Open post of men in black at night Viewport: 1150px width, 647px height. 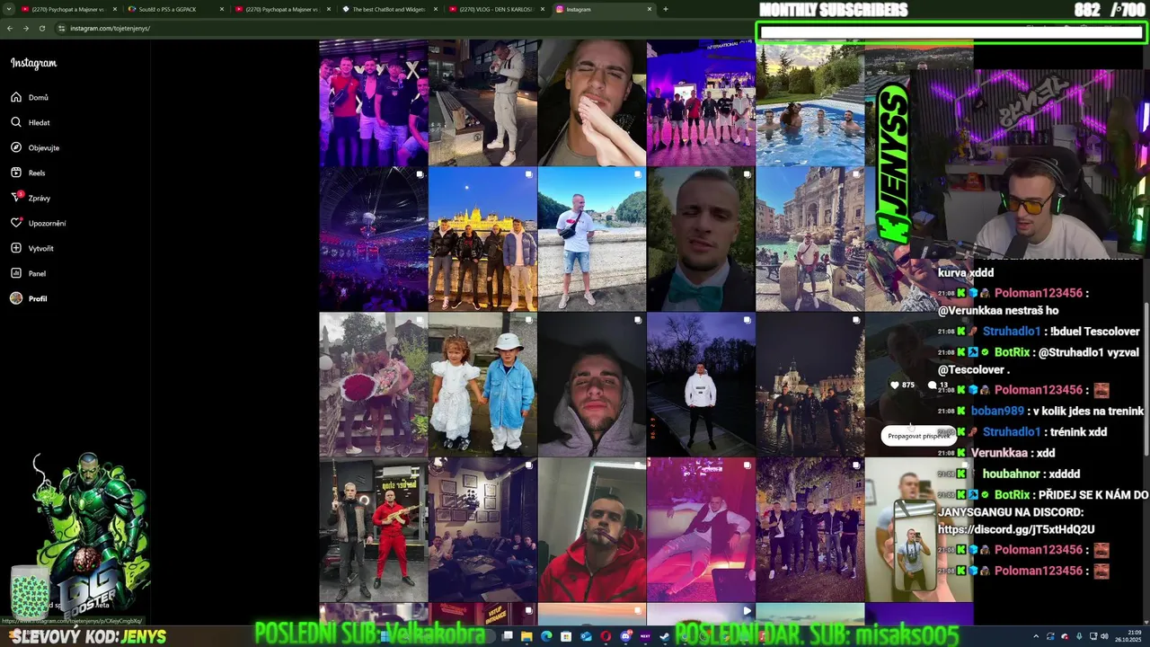(809, 530)
